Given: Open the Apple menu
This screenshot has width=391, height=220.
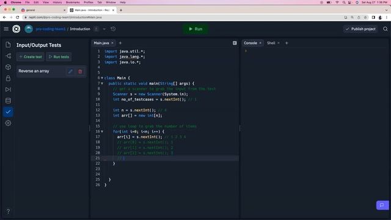Looking at the screenshot, I should point(5,2).
